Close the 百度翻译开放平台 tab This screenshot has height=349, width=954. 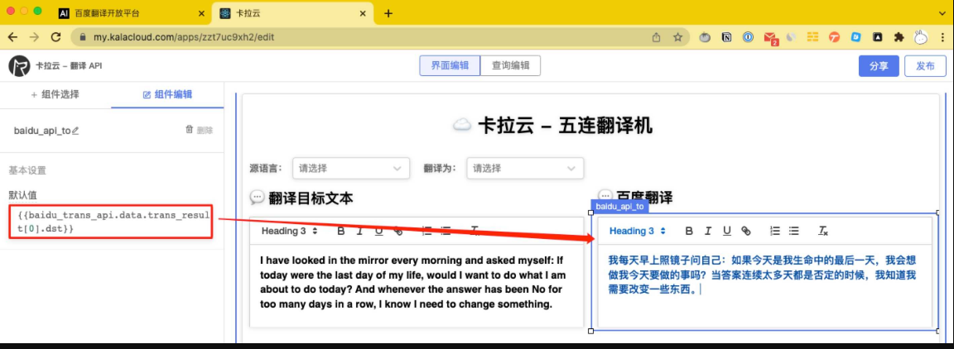202,14
